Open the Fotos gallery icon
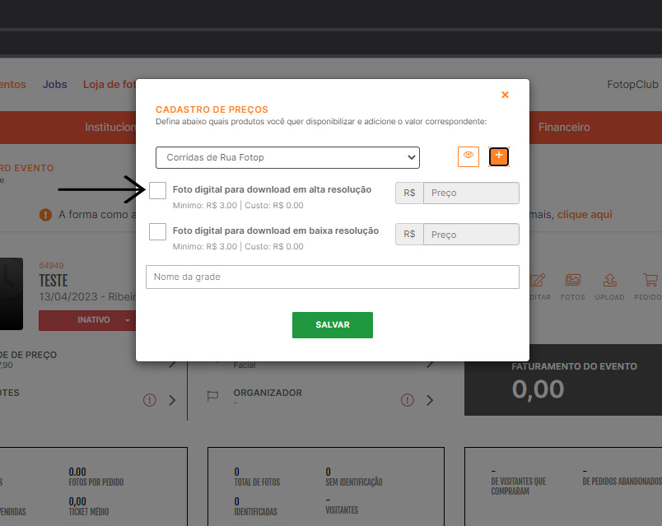Viewport: 662px width, 526px height. pyautogui.click(x=573, y=279)
